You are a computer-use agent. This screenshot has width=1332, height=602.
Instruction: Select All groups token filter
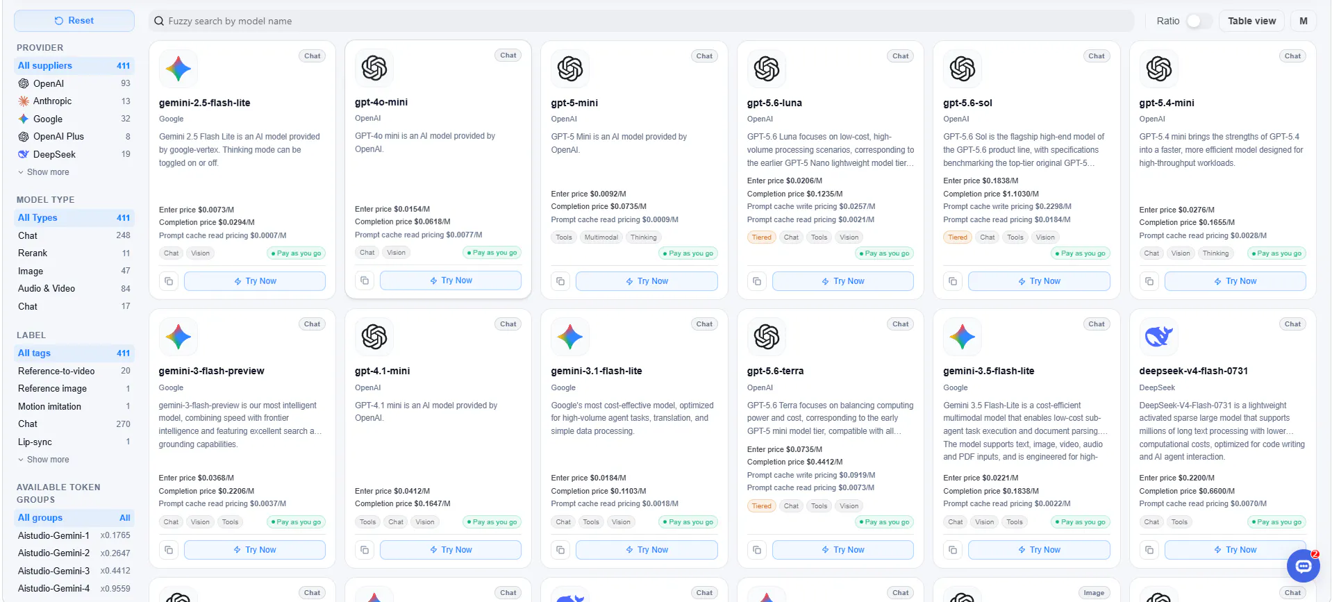pyautogui.click(x=74, y=518)
